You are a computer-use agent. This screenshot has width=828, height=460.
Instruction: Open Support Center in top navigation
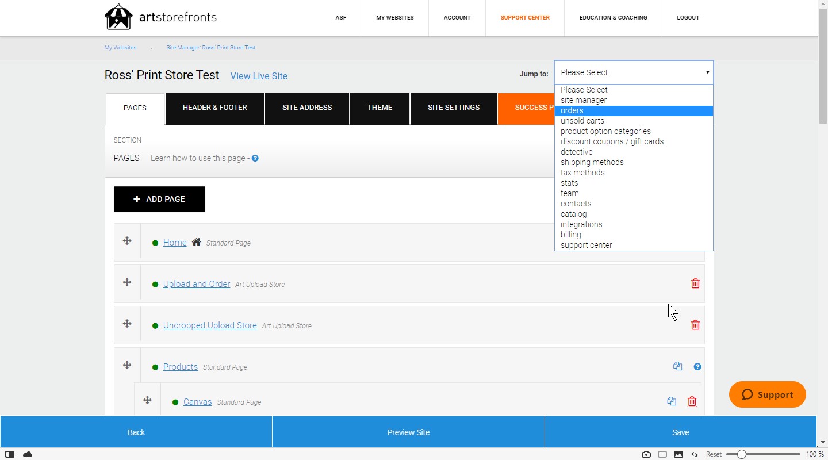point(525,18)
